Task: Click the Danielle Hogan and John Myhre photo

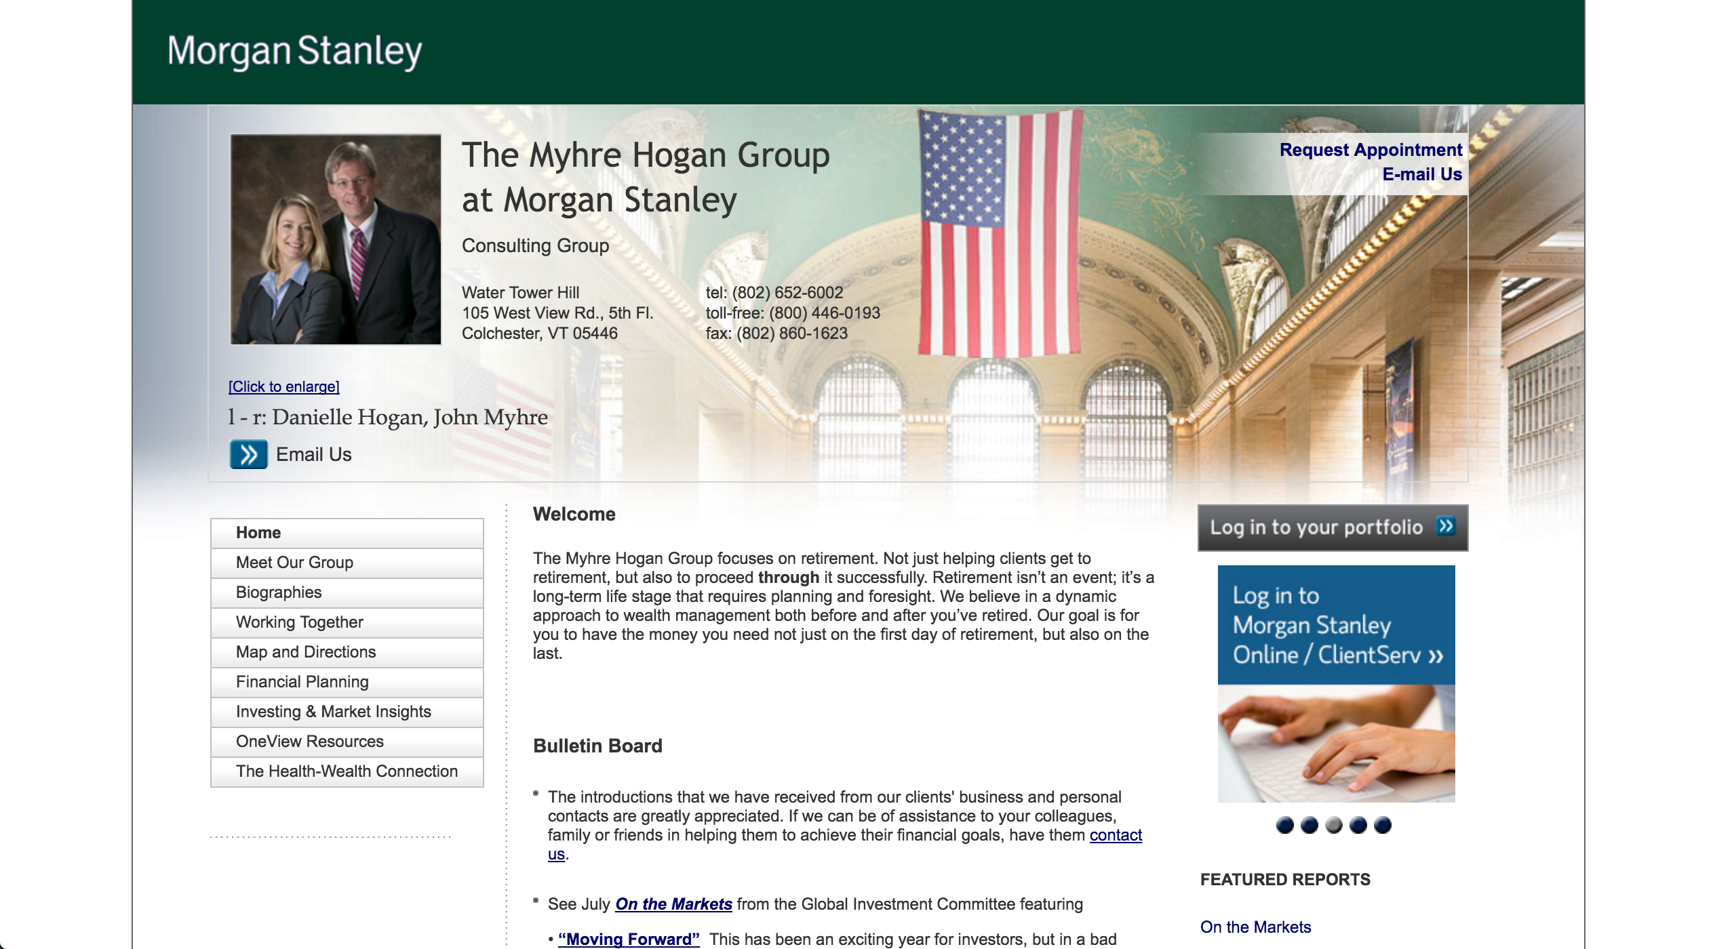Action: [x=336, y=239]
